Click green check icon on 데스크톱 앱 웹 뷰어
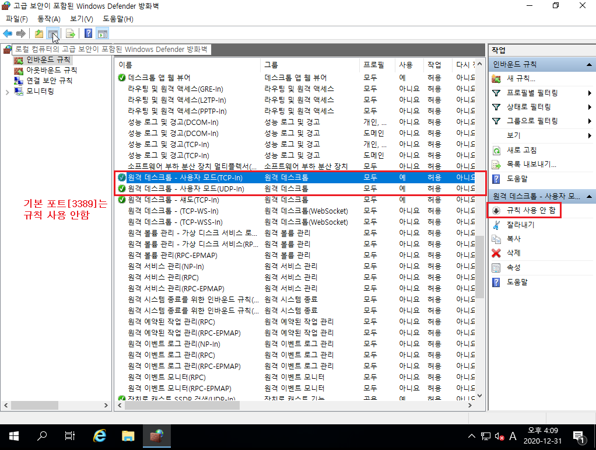596x450 pixels. click(x=122, y=78)
